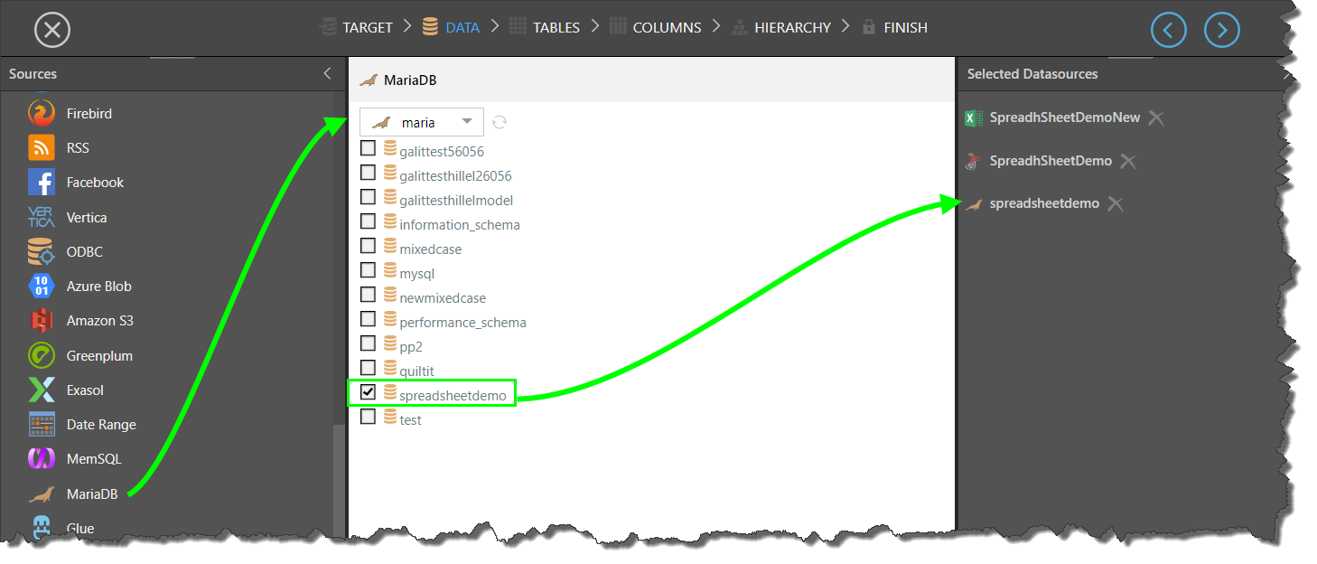Collapse the Sources panel chevron

click(x=327, y=74)
